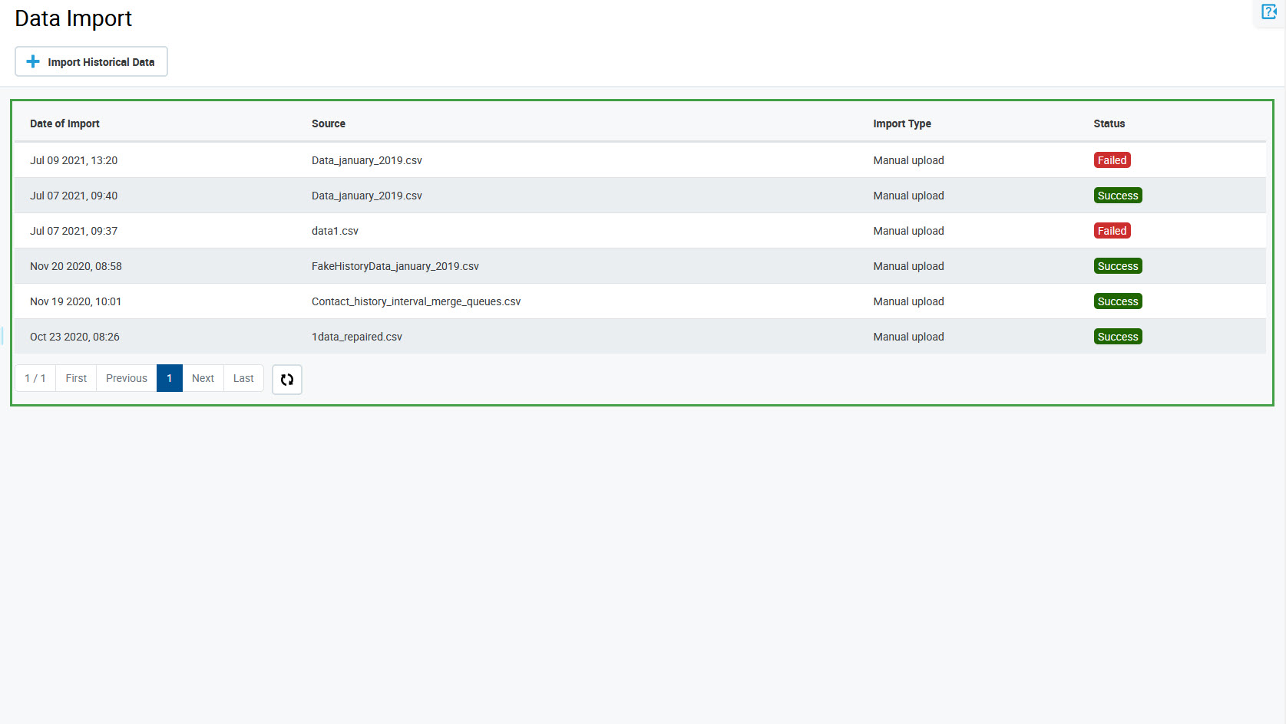
Task: Click the Jul 07 2021, 09:40 import date
Action: (x=74, y=196)
